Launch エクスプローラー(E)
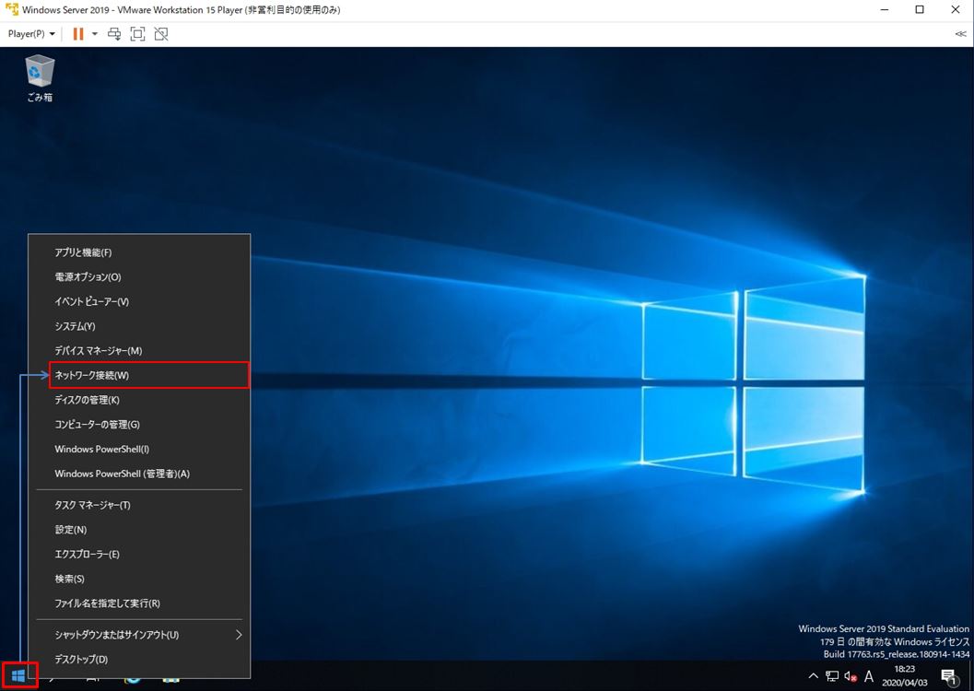The height and width of the screenshot is (691, 974). pos(139,555)
